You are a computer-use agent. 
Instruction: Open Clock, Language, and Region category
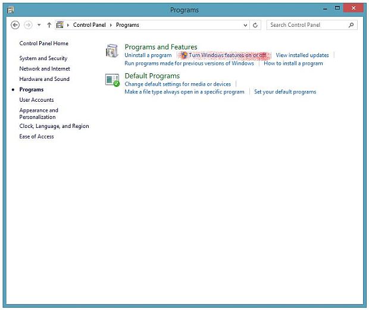pos(54,126)
